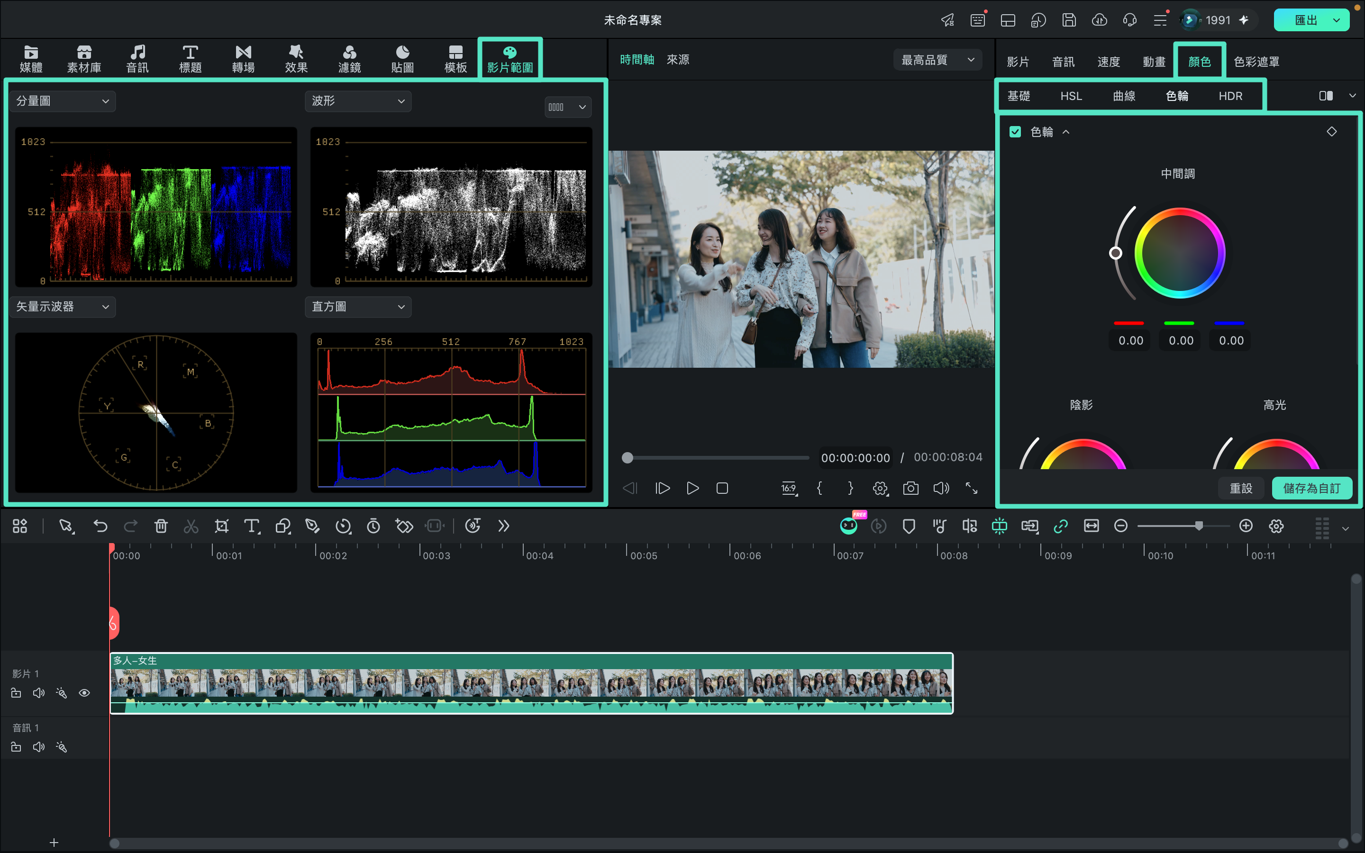Open the 最高品質 quality dropdown
This screenshot has height=853, width=1365.
937,60
